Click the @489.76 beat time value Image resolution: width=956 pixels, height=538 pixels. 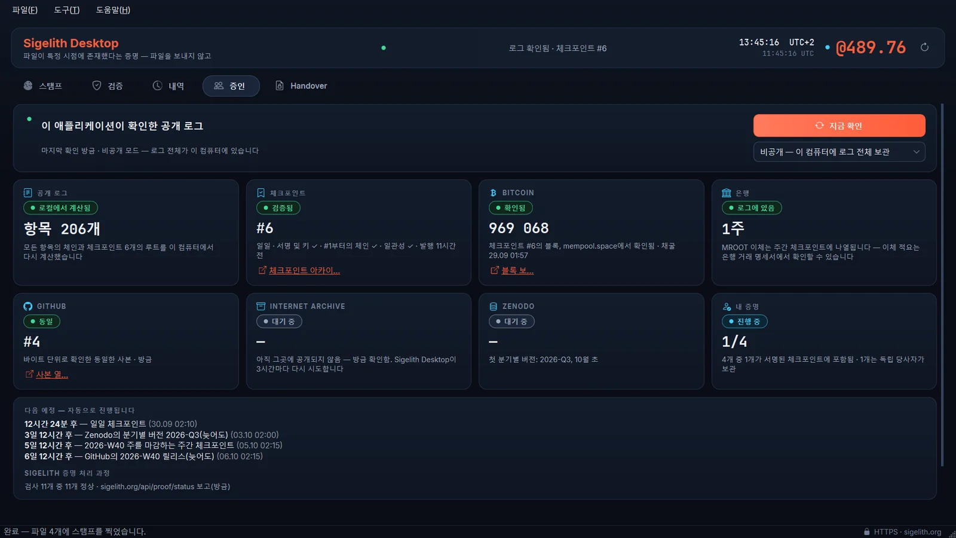coord(871,47)
